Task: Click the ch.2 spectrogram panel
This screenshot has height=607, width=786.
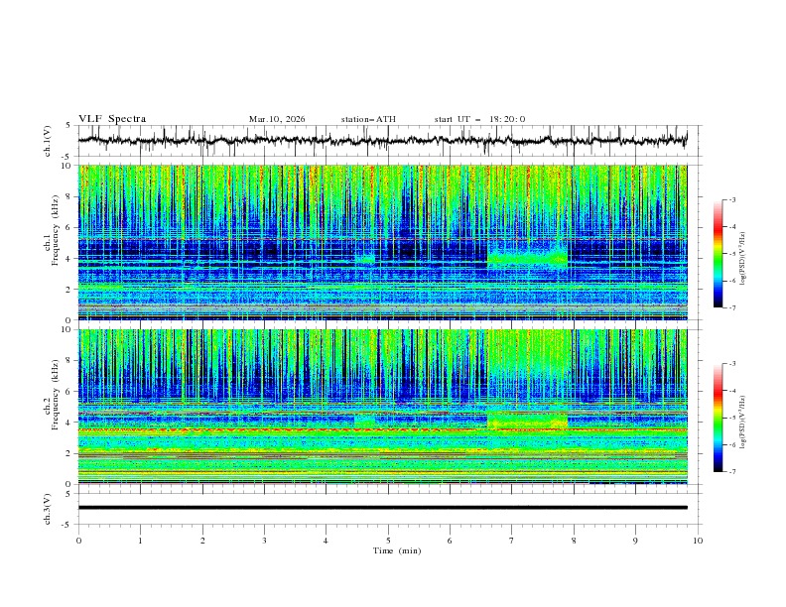Action: pos(383,407)
